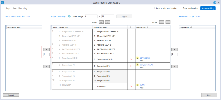Enable Show vendor and product checkbox
The height and width of the screenshot is (100, 221).
coord(154,8)
